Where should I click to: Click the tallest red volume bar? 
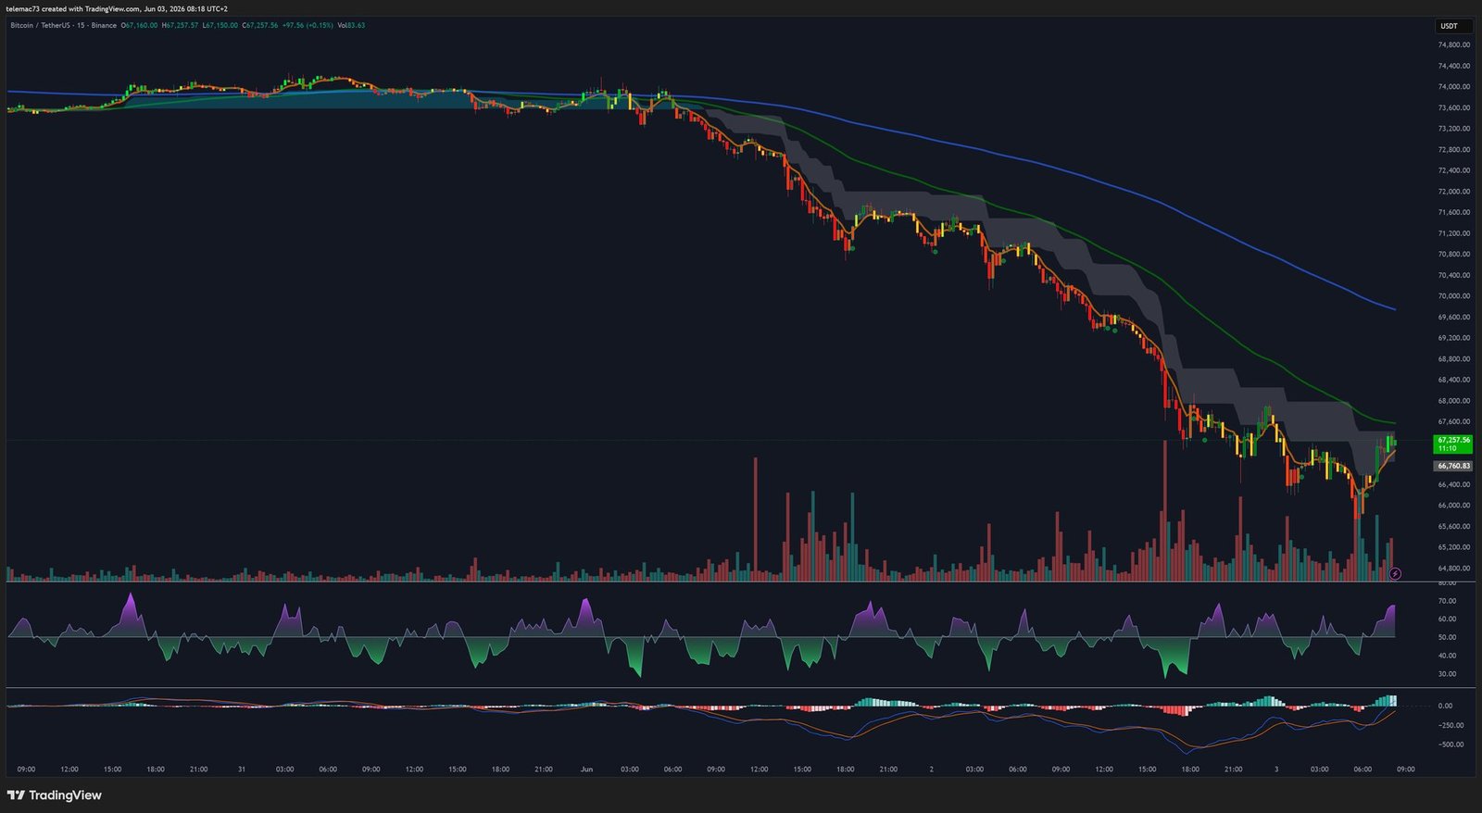[1164, 510]
